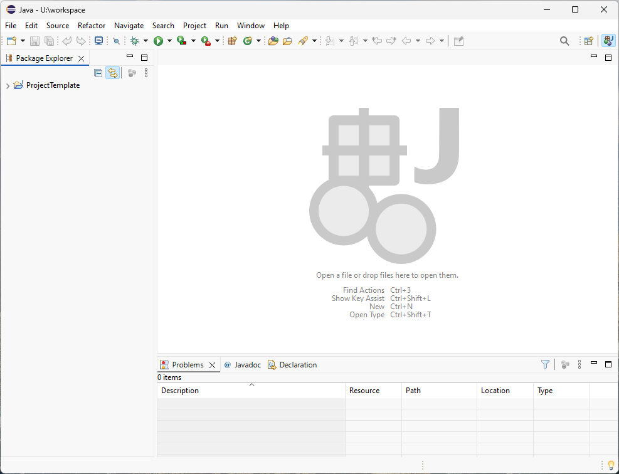Toggle the Java perspective button

click(608, 41)
